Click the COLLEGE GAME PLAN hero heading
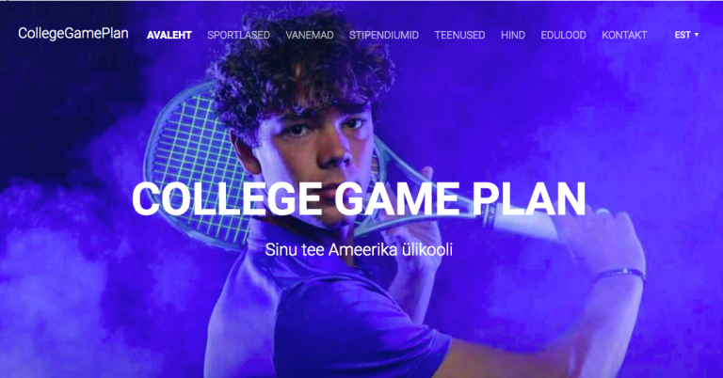 (x=359, y=199)
